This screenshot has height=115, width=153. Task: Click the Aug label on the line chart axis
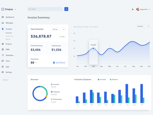tap(133, 66)
